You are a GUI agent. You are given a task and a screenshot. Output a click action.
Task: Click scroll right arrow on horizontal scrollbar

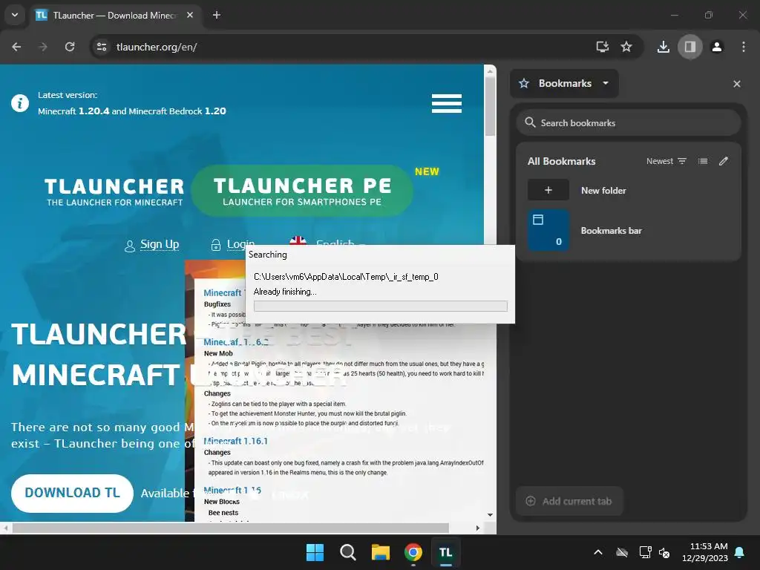pyautogui.click(x=478, y=528)
